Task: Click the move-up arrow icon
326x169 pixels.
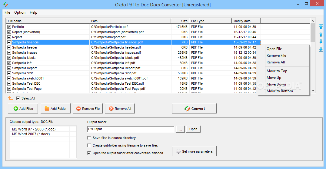Action: pyautogui.click(x=321, y=34)
